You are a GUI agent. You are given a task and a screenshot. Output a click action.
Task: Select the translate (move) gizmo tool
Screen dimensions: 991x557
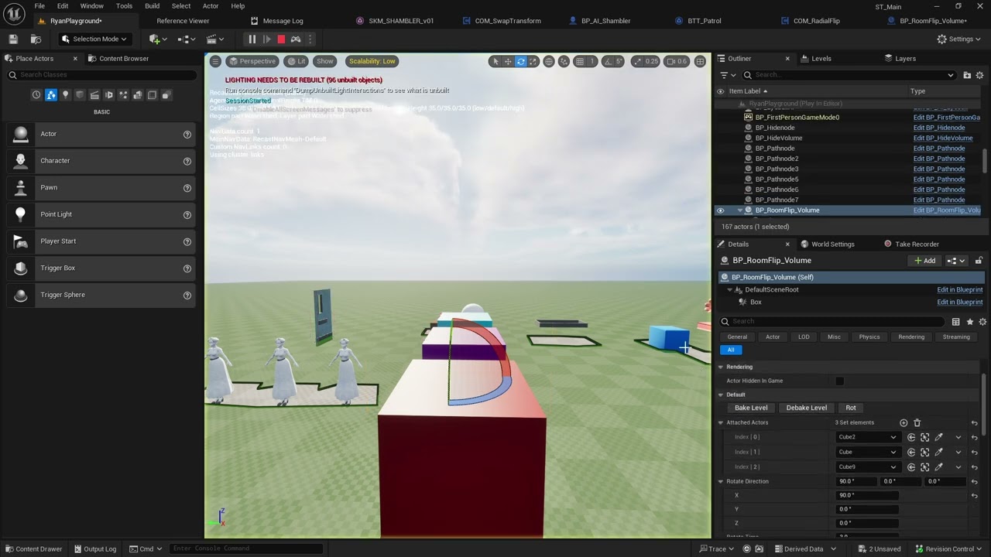[508, 61]
